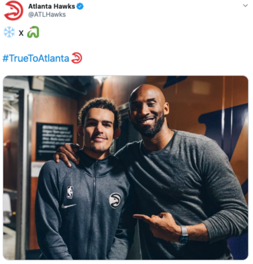Open the #TrueToAtlanta hashtag
This screenshot has width=253, height=264.
36,58
